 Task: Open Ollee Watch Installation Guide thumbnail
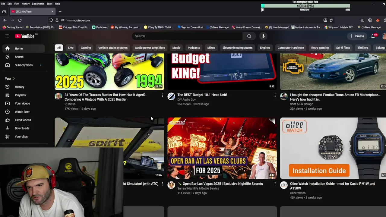coord(333,148)
